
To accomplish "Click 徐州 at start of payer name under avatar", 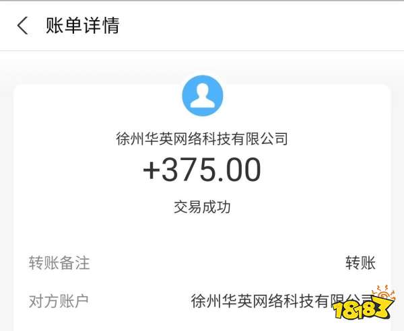I will point(130,139).
